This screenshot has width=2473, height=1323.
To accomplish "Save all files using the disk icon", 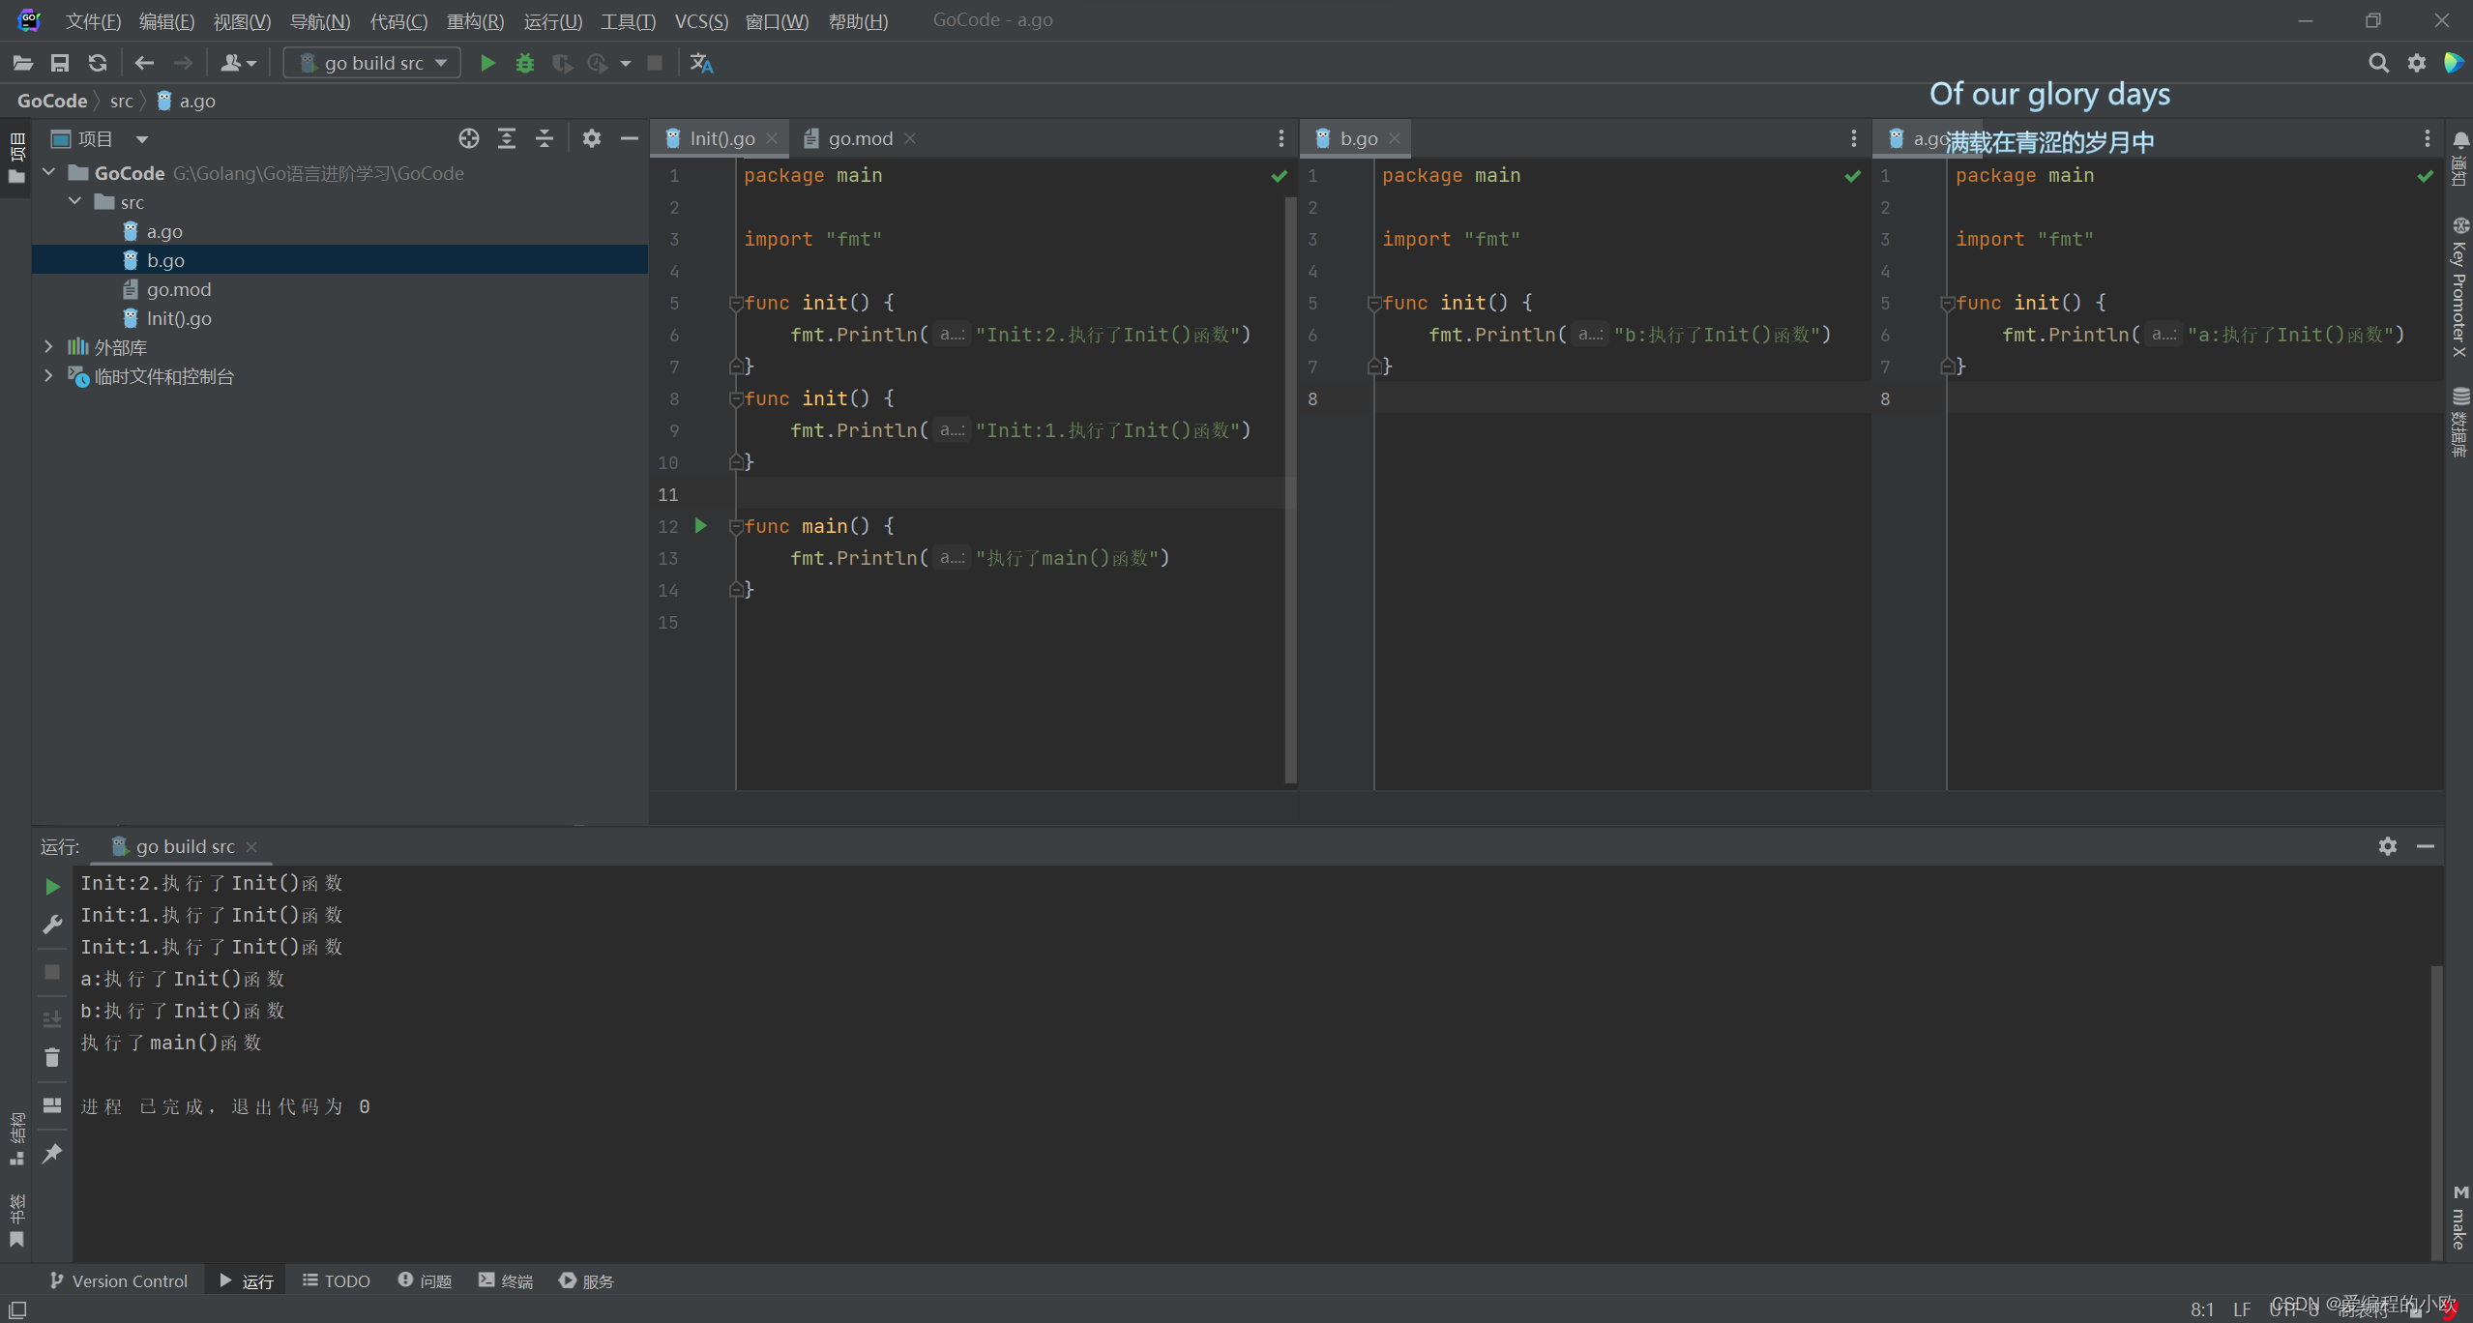I will tap(60, 63).
